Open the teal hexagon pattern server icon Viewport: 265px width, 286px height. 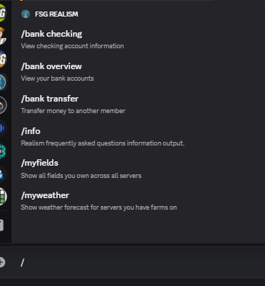point(2,151)
